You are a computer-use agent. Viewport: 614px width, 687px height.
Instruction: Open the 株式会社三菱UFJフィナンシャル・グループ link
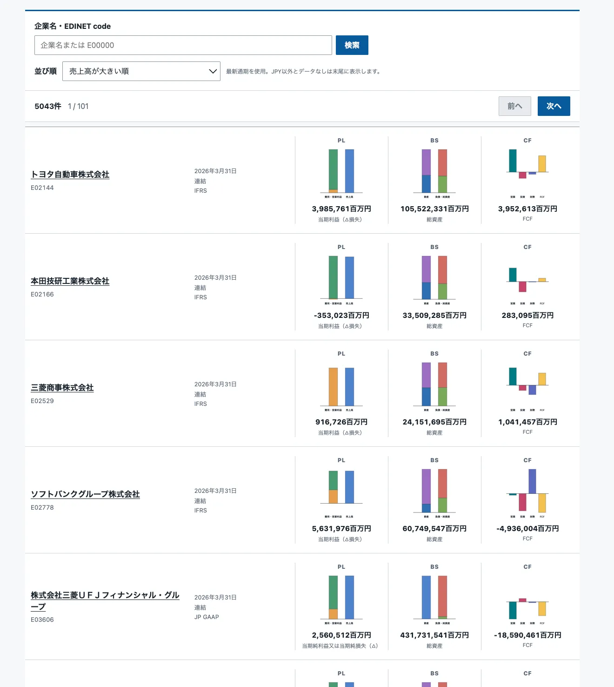pos(105,601)
